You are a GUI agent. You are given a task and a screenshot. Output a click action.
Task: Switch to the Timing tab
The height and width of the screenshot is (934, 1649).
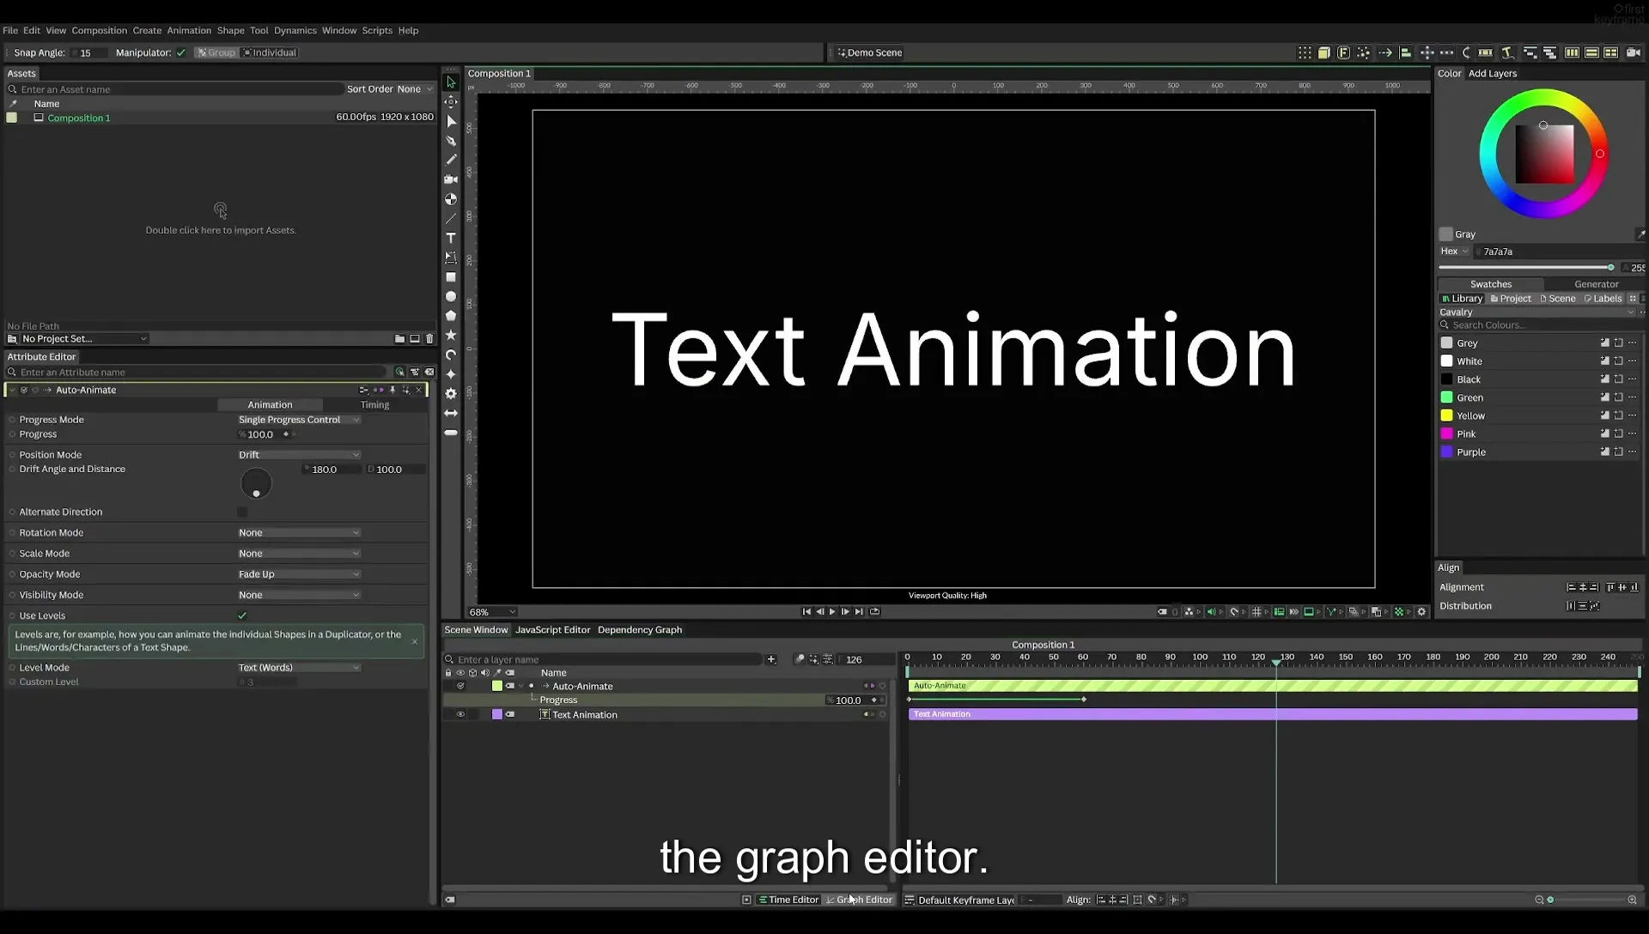374,405
